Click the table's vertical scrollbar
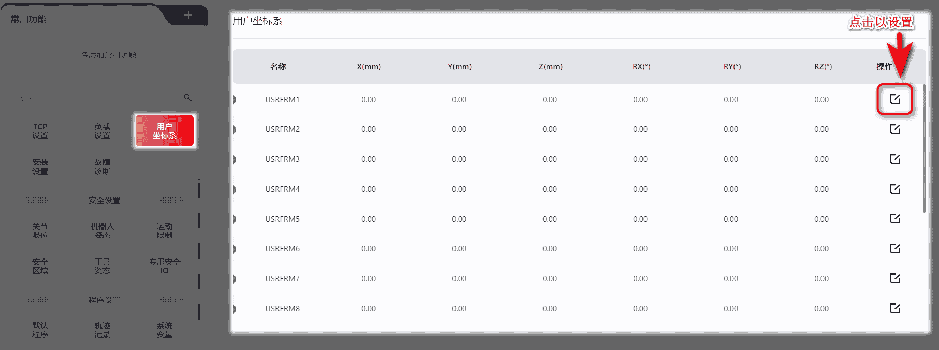This screenshot has width=939, height=350. tap(924, 150)
